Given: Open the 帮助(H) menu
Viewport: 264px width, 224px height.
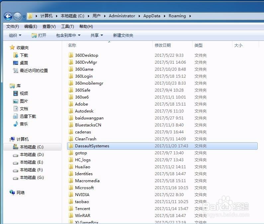Looking at the screenshot, I should coord(86,27).
